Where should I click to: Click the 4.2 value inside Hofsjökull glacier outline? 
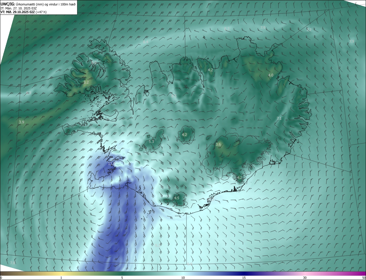[184, 135]
